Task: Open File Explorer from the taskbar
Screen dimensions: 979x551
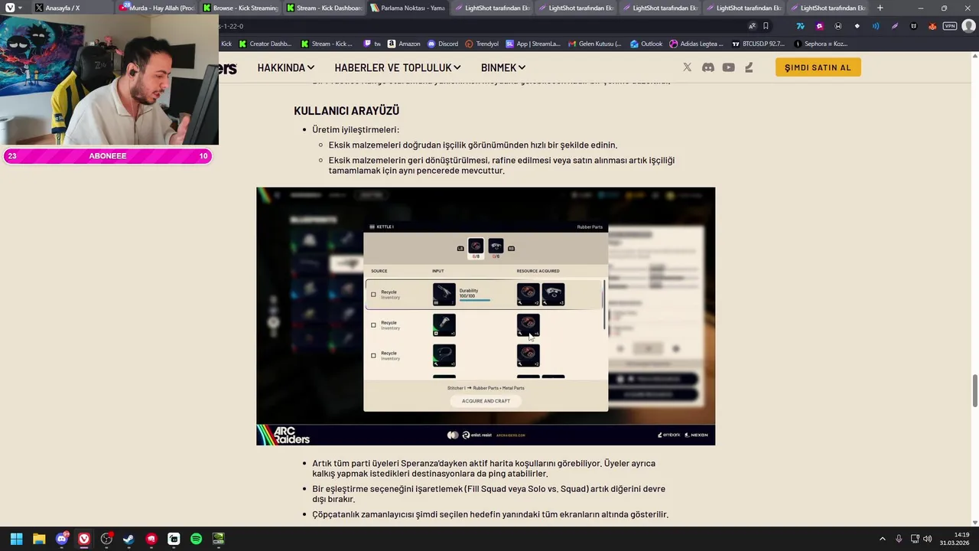Action: pyautogui.click(x=39, y=539)
